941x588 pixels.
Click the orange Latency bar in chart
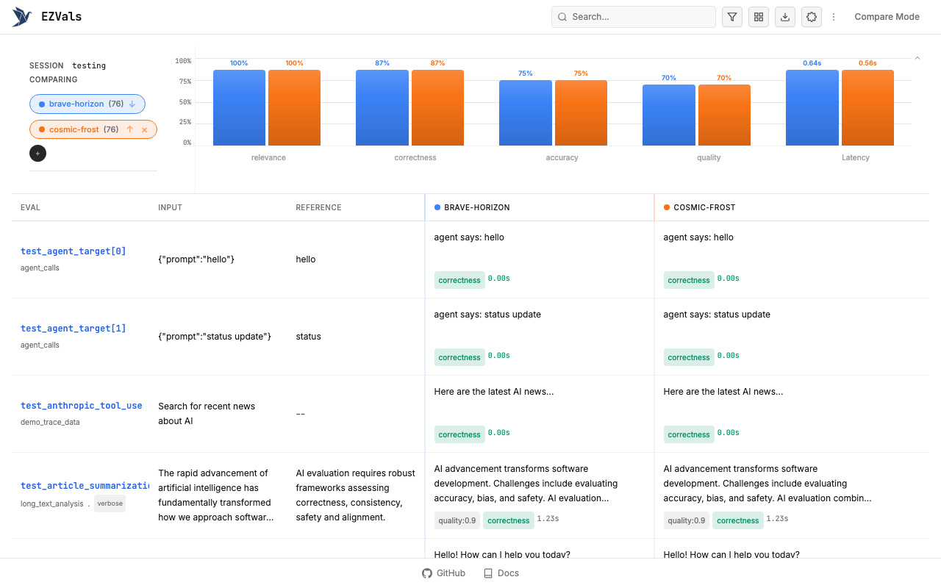867,107
